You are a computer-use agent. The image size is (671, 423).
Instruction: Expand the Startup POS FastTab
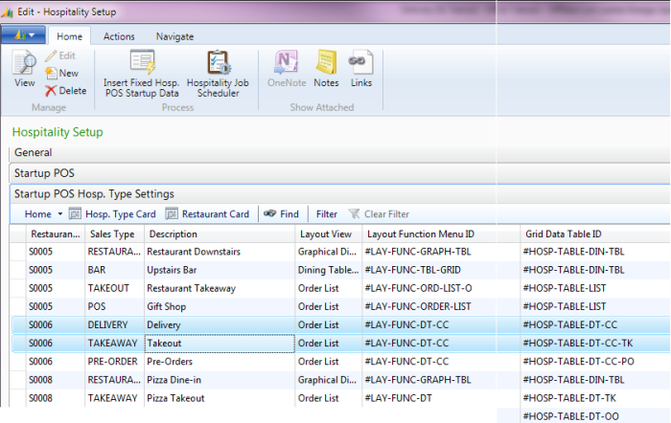click(x=46, y=173)
